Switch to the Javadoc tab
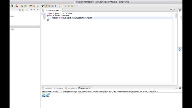192x108 pixels. pos(59,88)
